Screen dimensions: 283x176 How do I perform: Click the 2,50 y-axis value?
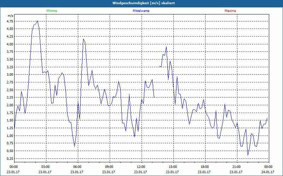[x=10, y=90]
